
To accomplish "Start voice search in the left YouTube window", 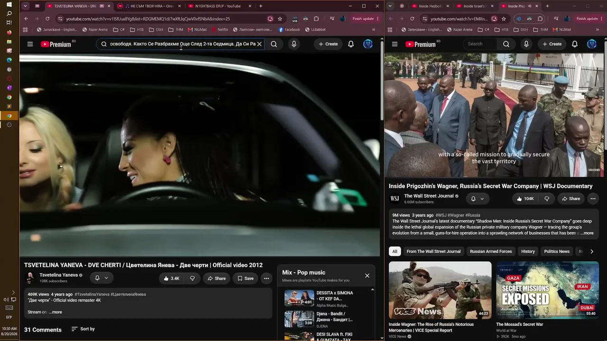I will click(x=294, y=44).
